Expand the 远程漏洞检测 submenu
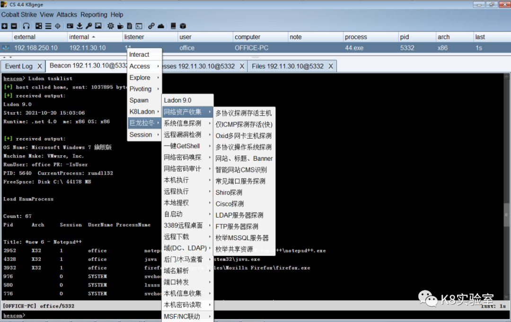This screenshot has width=511, height=322. (x=188, y=135)
